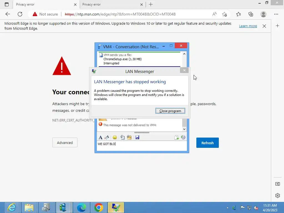
Task: Launch Google Chrome from the taskbar
Action: coord(98,207)
